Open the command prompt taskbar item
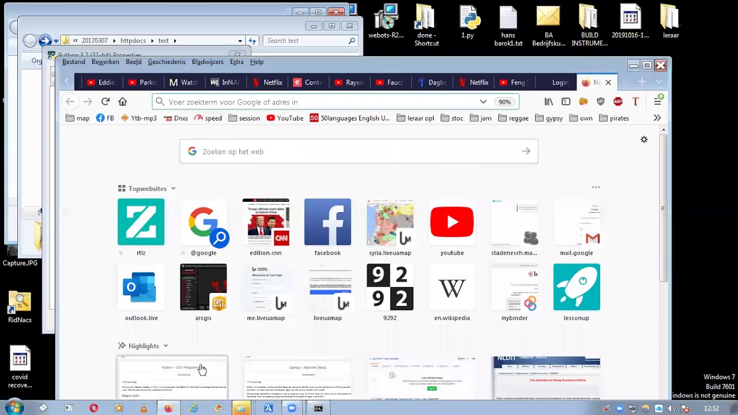Screen dimensions: 738x415 [318, 408]
